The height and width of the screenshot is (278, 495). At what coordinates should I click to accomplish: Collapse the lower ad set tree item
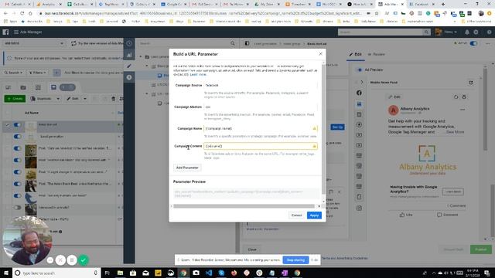[147, 94]
